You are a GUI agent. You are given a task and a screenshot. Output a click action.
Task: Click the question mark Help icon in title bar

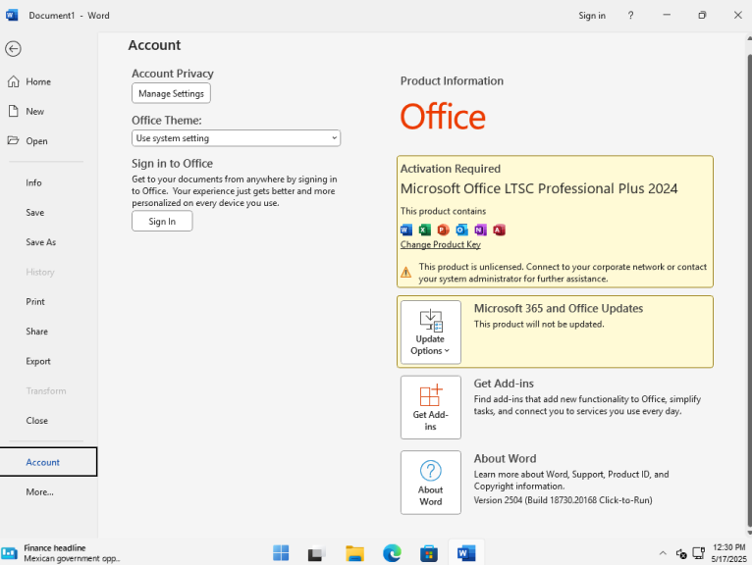click(x=630, y=16)
